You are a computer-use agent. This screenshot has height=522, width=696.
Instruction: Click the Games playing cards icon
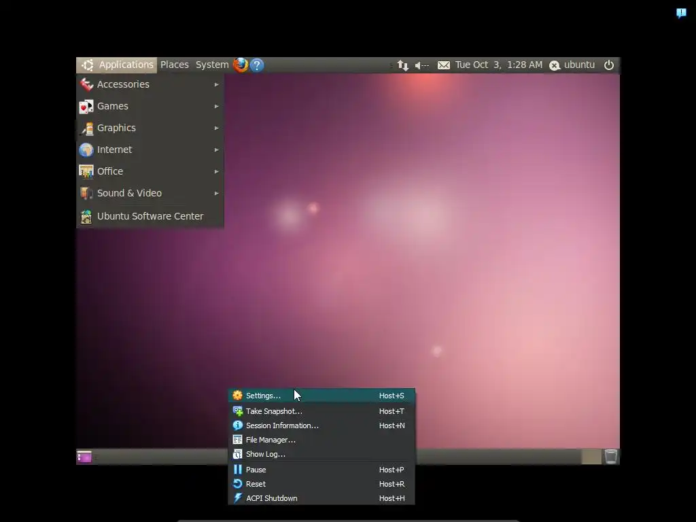click(x=86, y=106)
